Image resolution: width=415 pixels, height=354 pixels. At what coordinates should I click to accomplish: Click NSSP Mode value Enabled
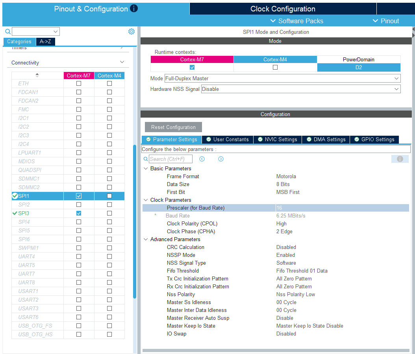point(285,255)
